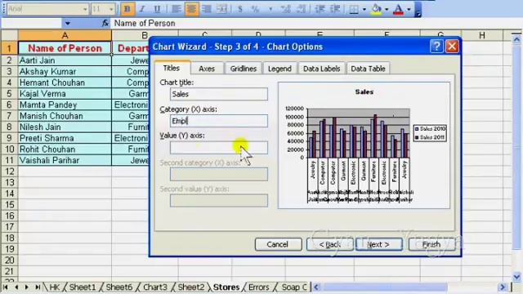Click Finish in Chart Wizard

coord(431,244)
